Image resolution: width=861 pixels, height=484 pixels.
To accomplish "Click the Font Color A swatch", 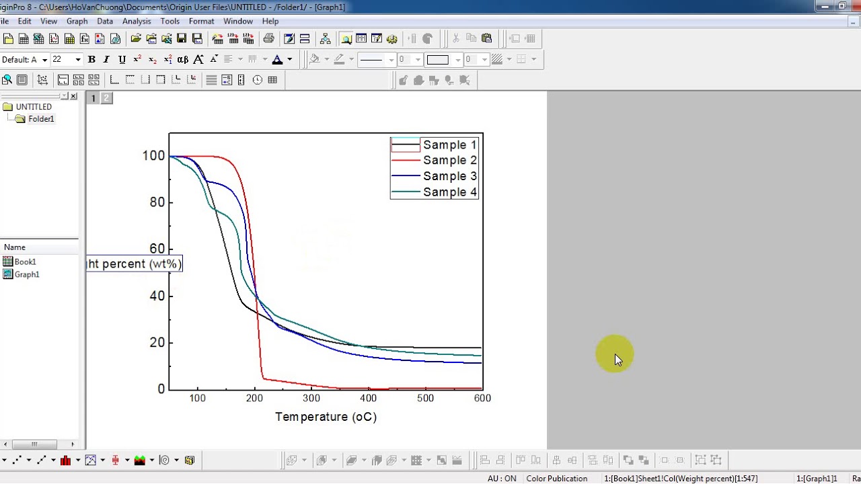I will pos(277,60).
